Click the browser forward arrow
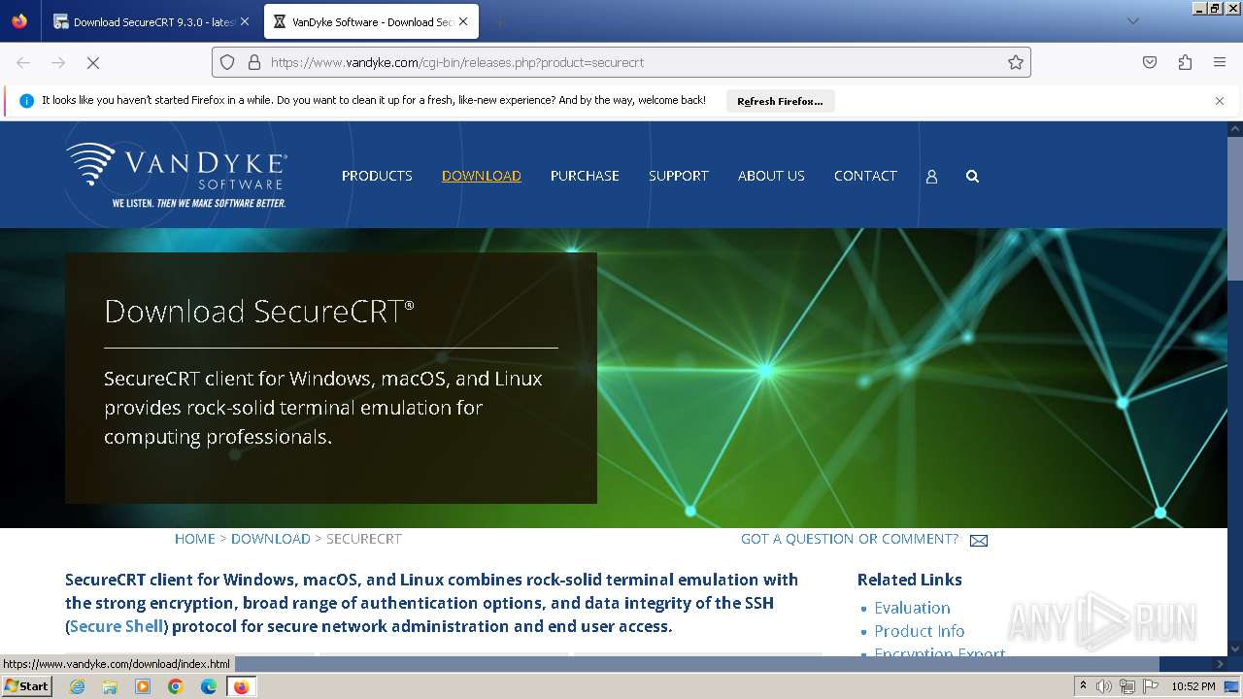This screenshot has height=699, width=1243. (x=58, y=62)
